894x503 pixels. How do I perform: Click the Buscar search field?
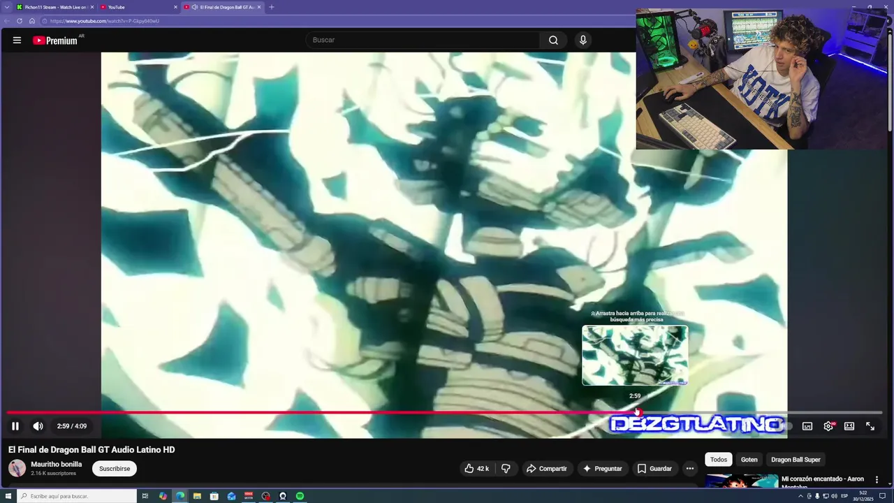(x=423, y=41)
